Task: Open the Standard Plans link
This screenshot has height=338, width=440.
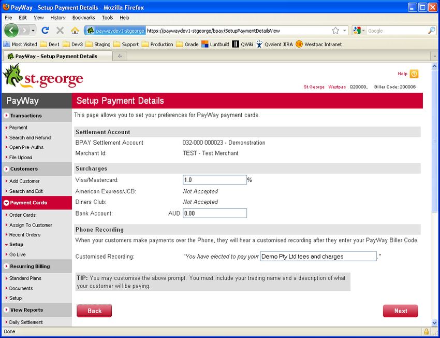Action: point(25,278)
